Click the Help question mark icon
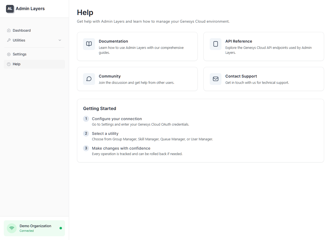 pos(9,64)
